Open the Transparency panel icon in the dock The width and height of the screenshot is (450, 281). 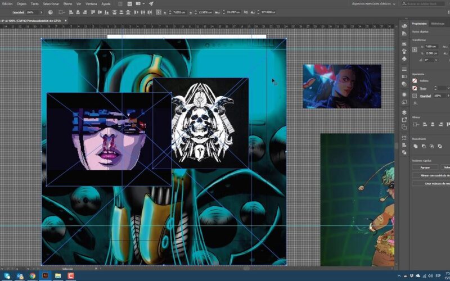tap(404, 84)
